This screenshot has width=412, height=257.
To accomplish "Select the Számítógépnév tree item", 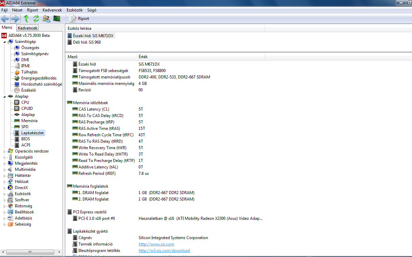I will tap(35, 54).
